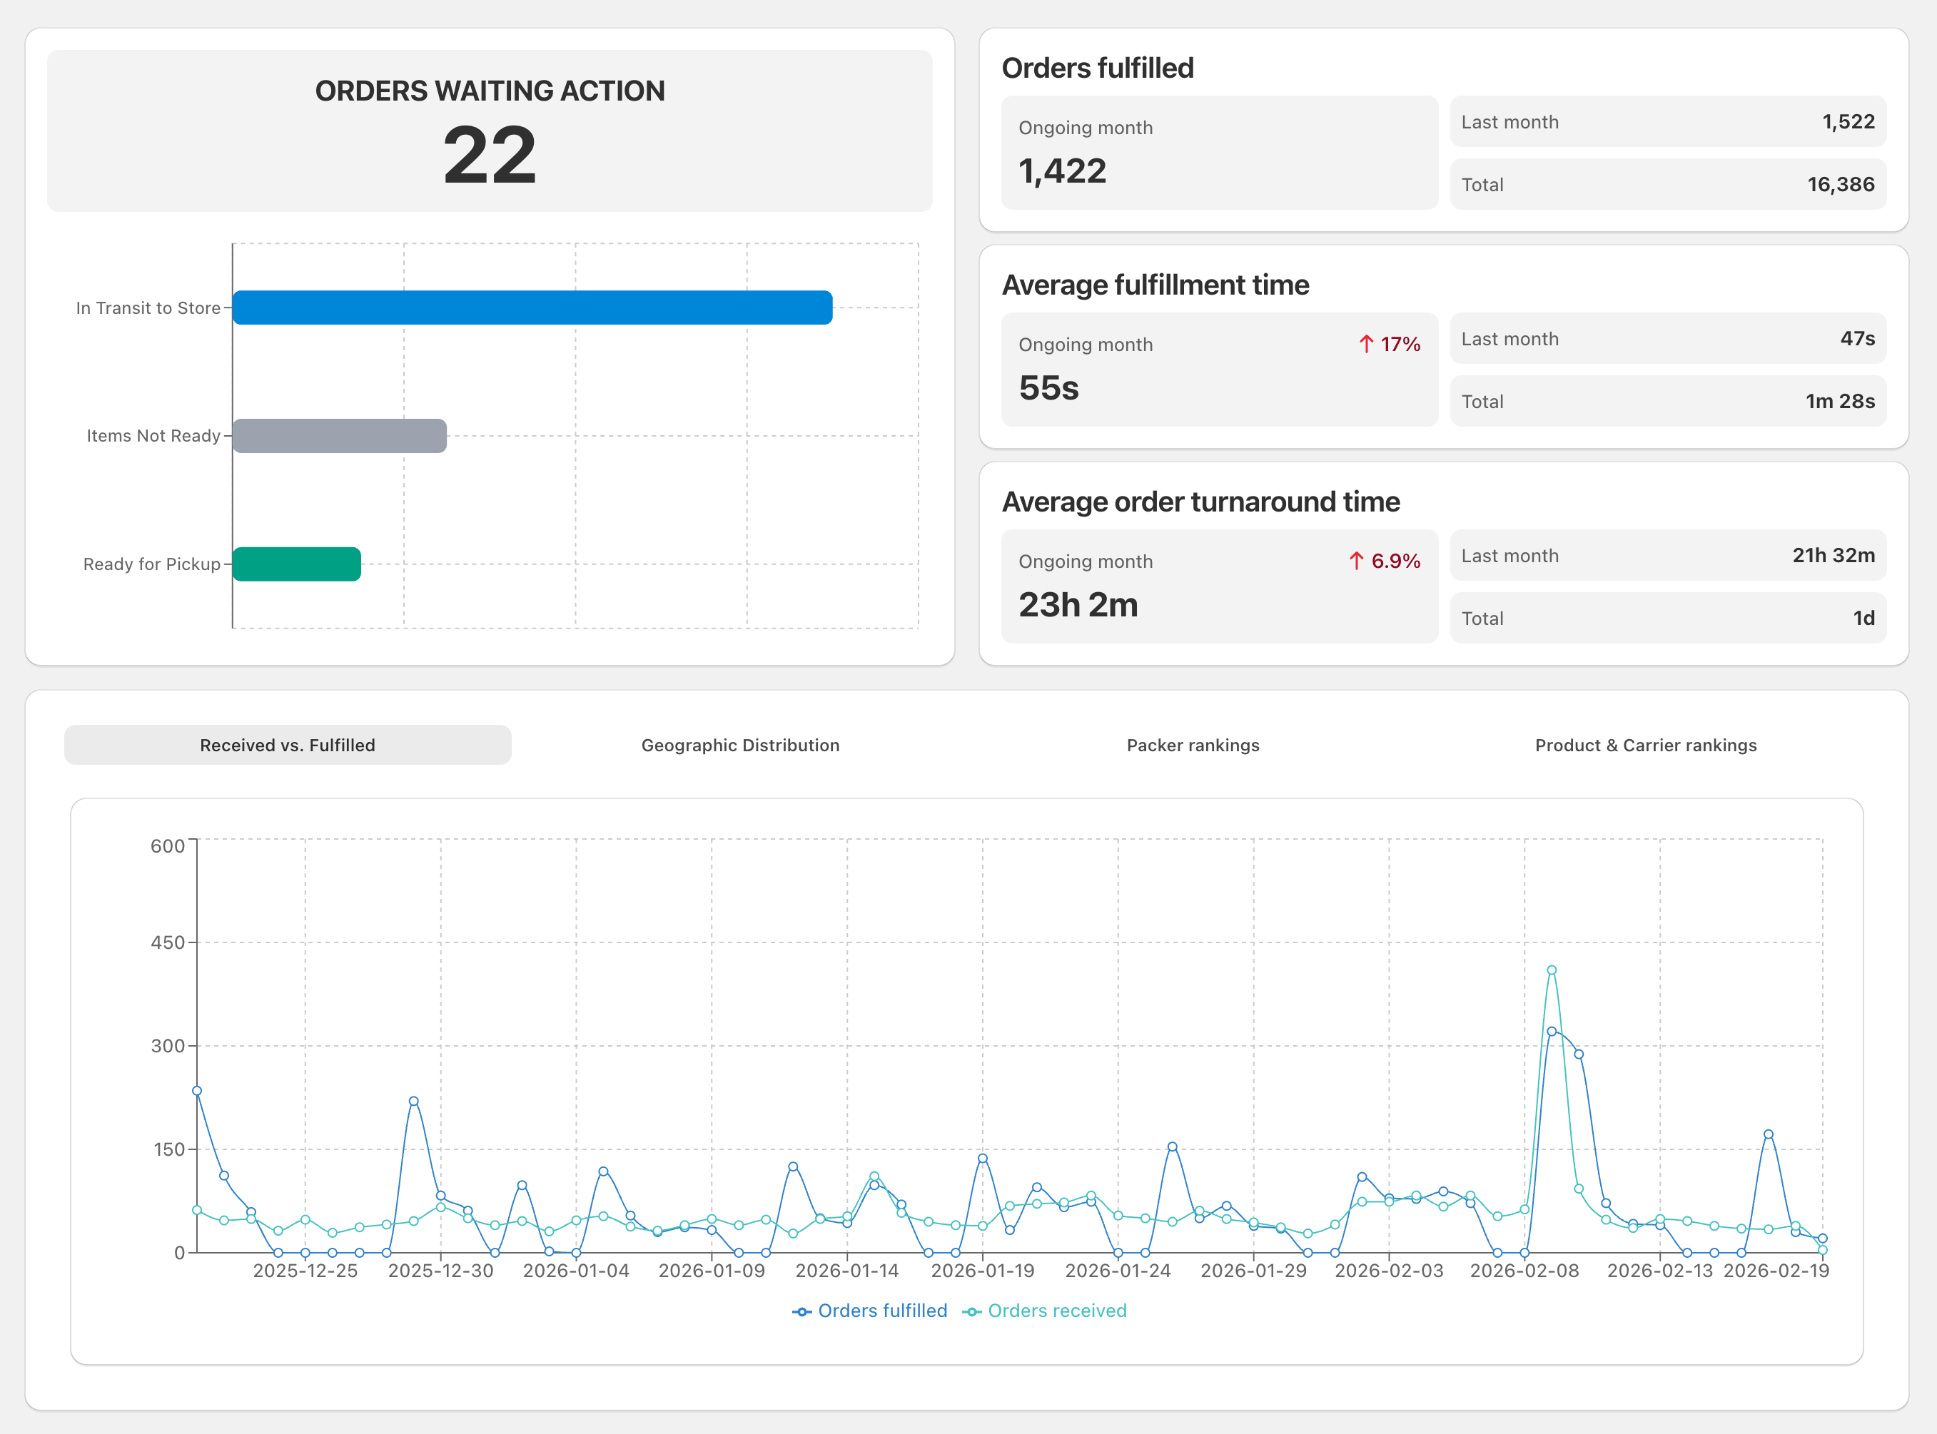Click the Last month 1,522 orders tile
Screen dimensions: 1937x1434
tap(1668, 121)
